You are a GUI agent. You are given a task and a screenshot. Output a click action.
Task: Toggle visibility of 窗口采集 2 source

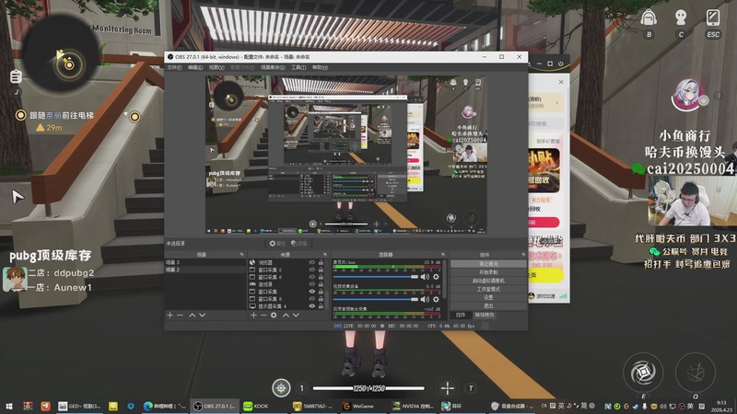coord(311,270)
